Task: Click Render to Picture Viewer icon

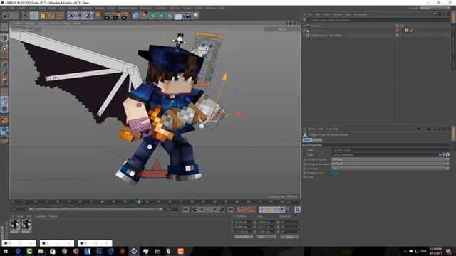Action: pos(116,16)
